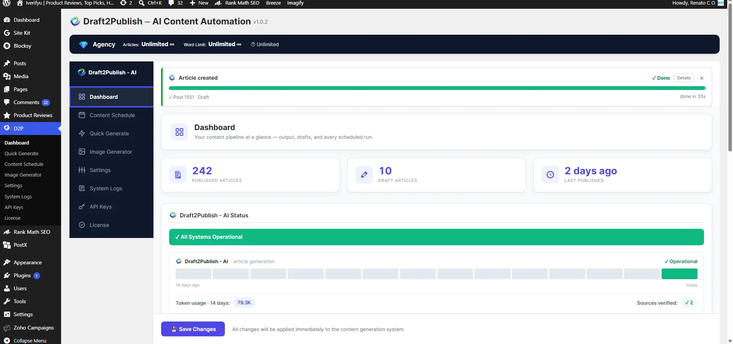
Task: Open D2P Settings submenu link
Action: [13, 185]
